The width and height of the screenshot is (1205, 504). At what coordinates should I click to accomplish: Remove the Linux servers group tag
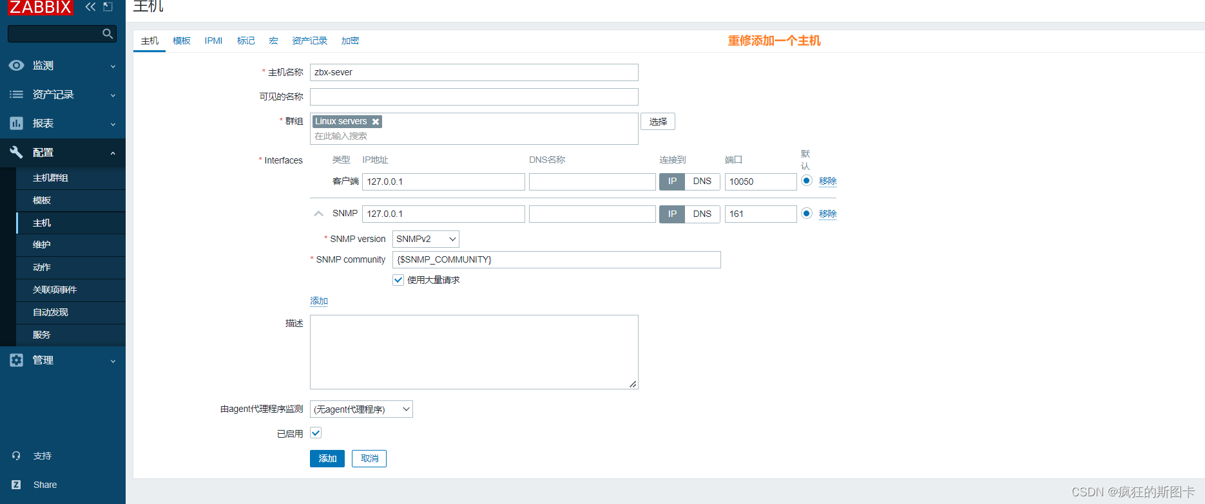(376, 122)
